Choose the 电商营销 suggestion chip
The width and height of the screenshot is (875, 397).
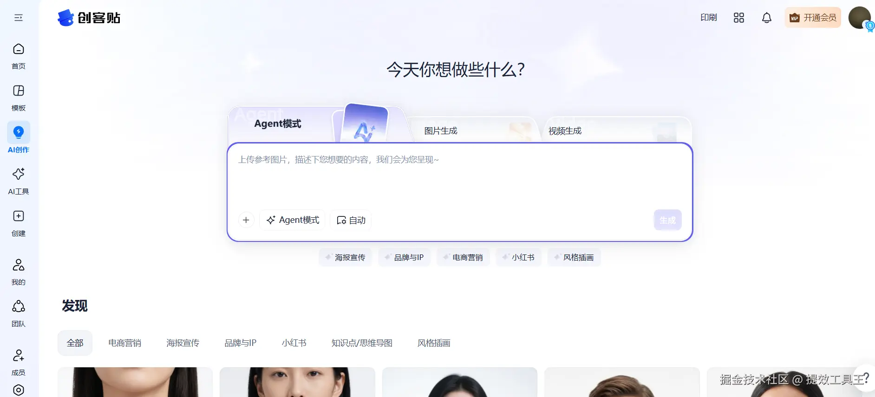coord(463,257)
